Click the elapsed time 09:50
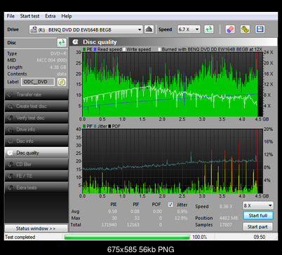 (x=260, y=237)
